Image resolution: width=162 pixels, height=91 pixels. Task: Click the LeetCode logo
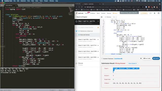click(80, 13)
